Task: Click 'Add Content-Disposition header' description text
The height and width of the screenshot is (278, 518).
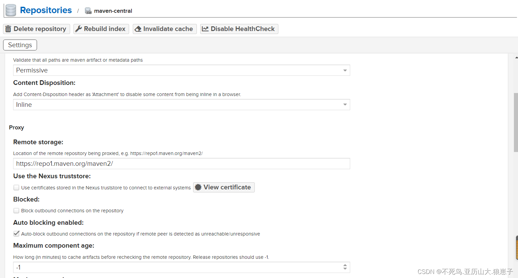Action: pyautogui.click(x=127, y=94)
